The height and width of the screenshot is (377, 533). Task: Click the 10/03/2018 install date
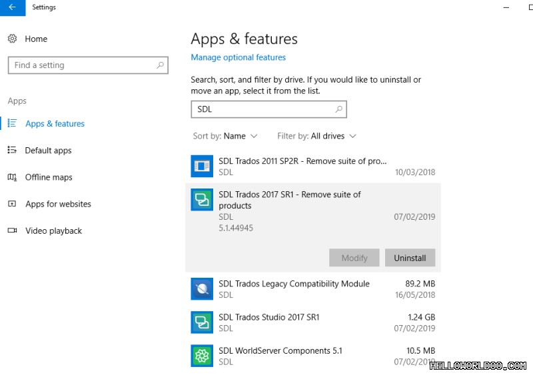point(415,172)
